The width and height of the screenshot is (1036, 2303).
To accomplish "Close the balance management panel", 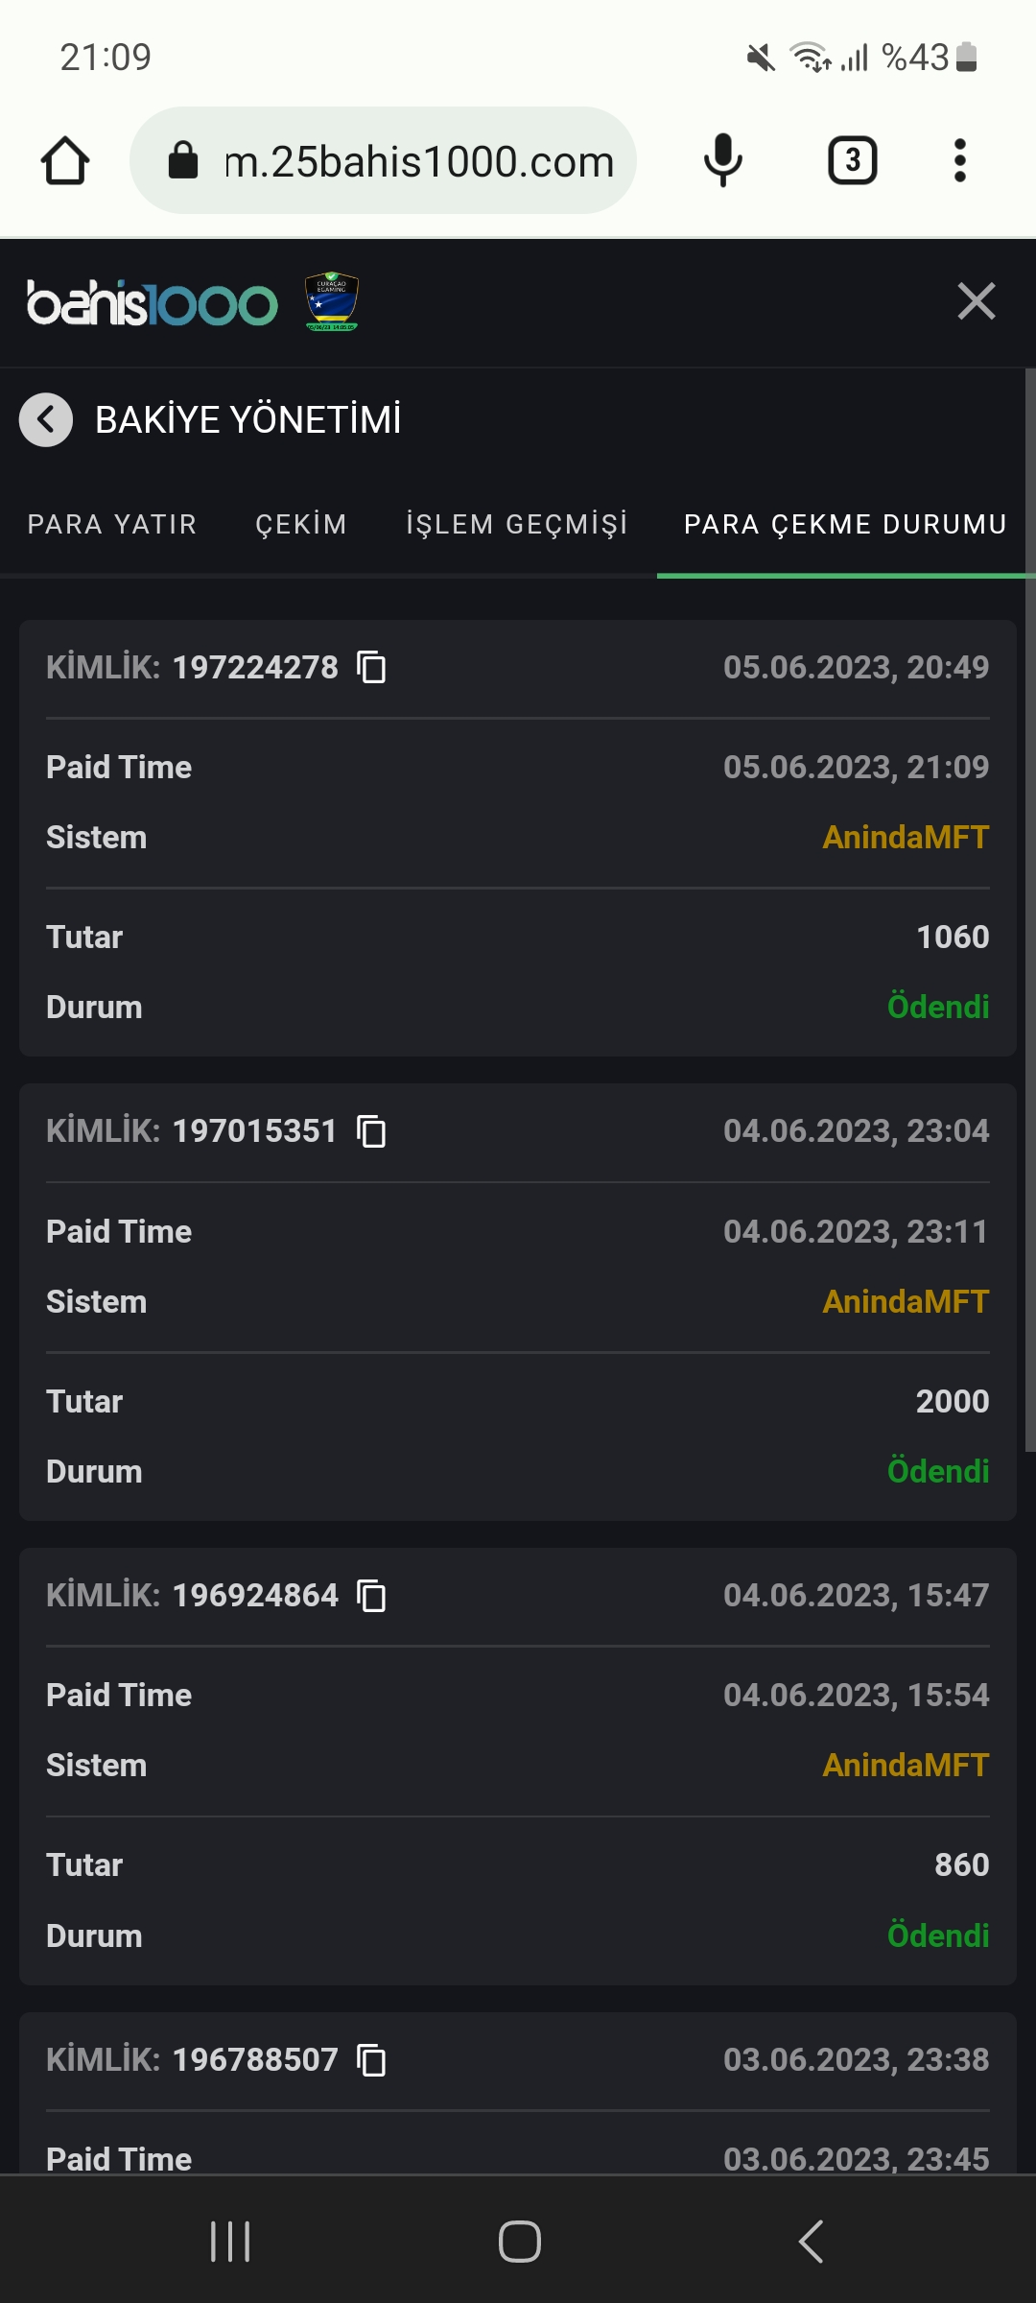I will pyautogui.click(x=976, y=301).
